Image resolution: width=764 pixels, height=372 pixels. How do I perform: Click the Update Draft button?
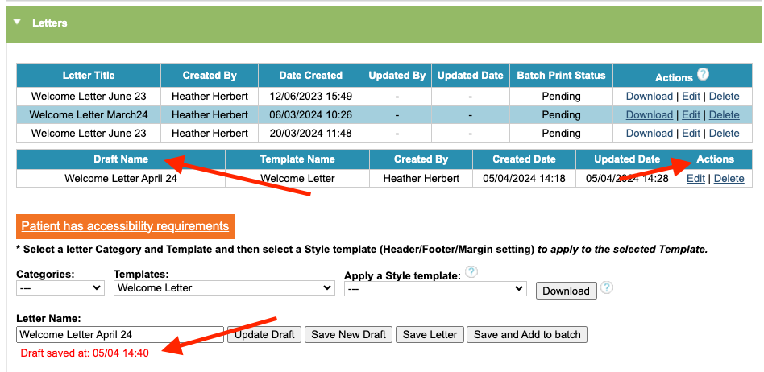[x=266, y=334]
